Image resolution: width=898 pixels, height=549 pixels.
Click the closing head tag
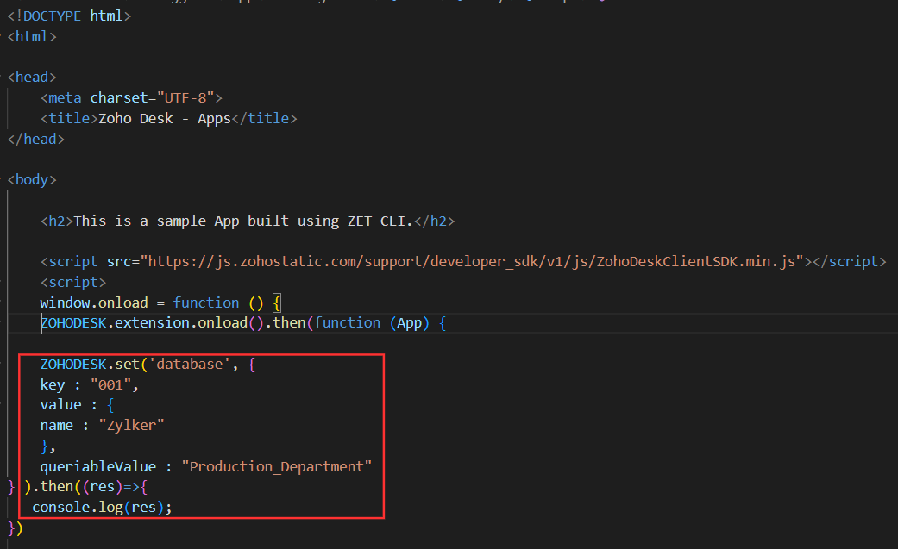click(x=36, y=139)
